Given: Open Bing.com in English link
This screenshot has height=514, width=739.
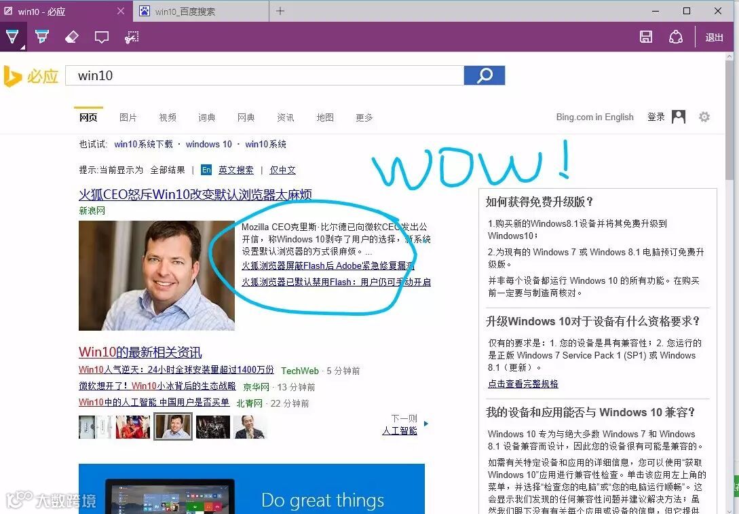Looking at the screenshot, I should 594,117.
